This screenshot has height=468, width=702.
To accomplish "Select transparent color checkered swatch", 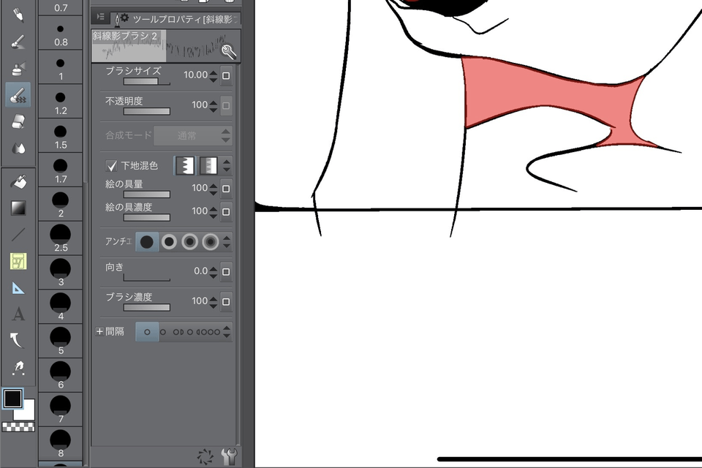I will coord(18,427).
